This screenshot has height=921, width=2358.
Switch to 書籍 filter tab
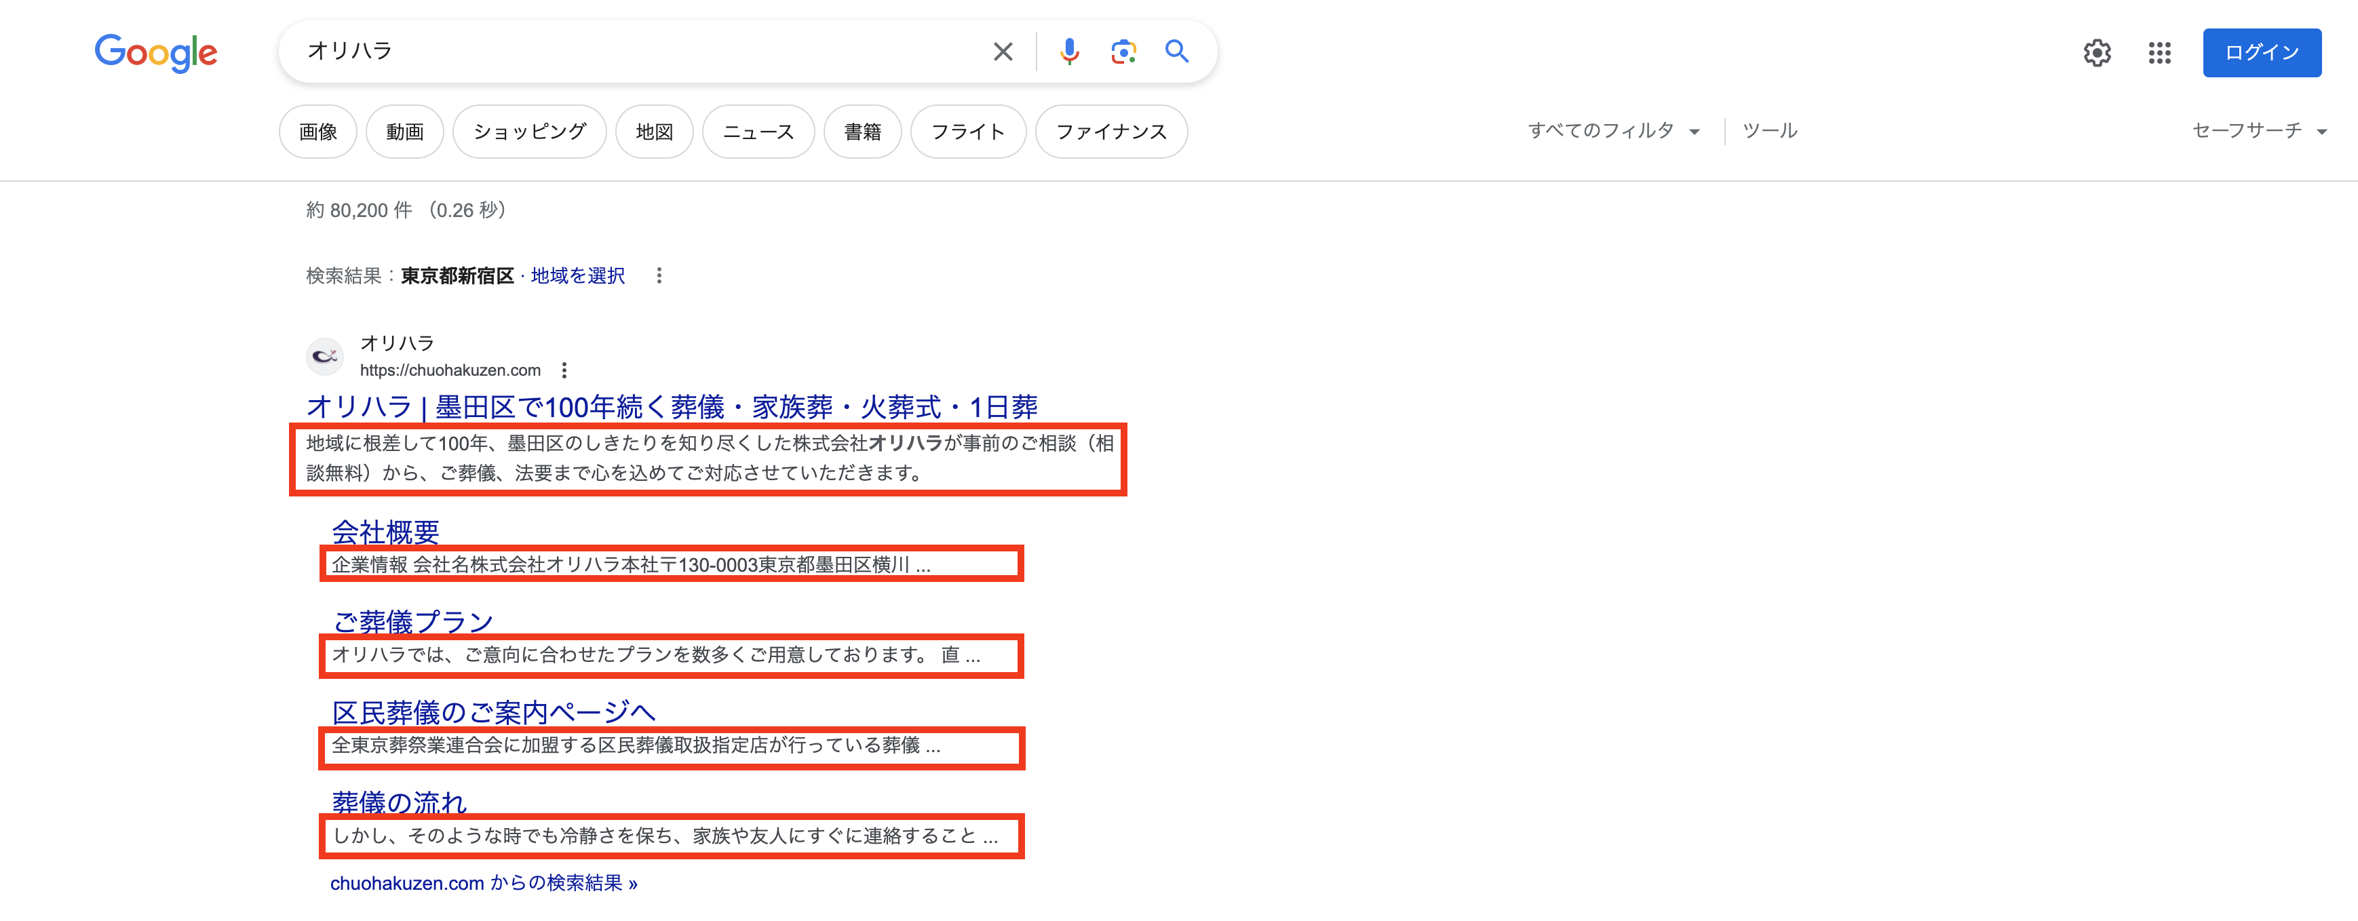[862, 132]
